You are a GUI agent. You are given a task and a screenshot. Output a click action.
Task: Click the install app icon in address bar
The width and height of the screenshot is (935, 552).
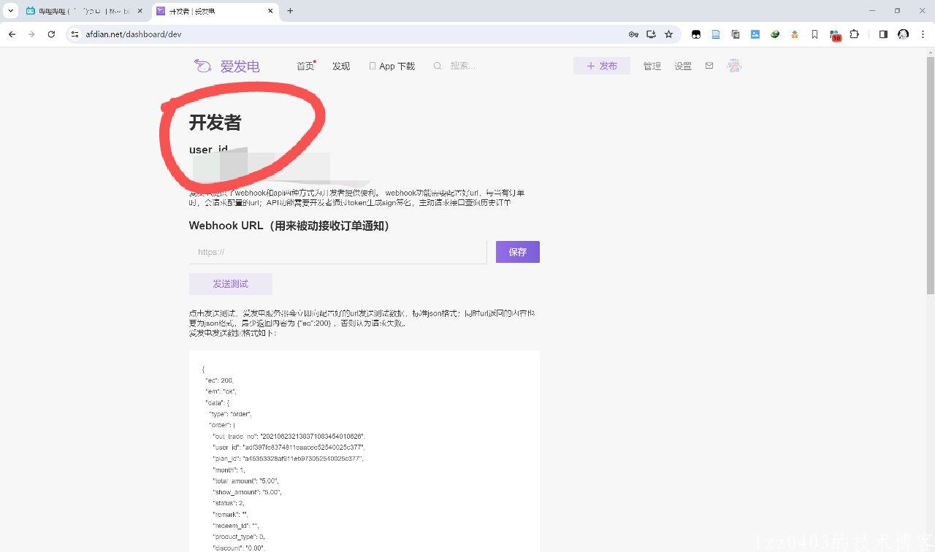[x=651, y=34]
